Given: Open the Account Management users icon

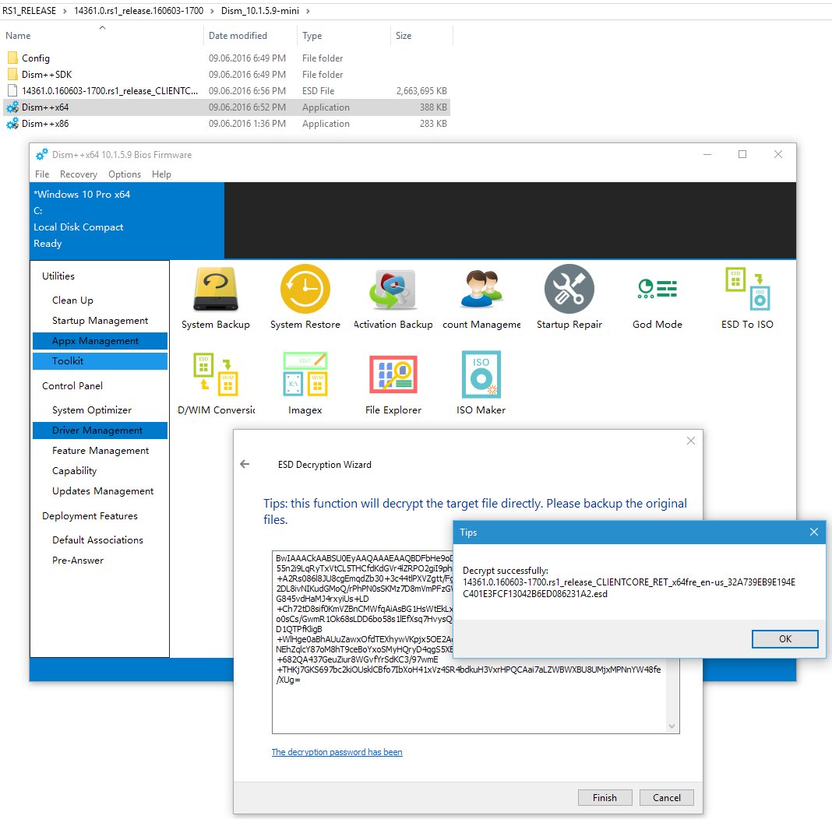Looking at the screenshot, I should tap(481, 289).
